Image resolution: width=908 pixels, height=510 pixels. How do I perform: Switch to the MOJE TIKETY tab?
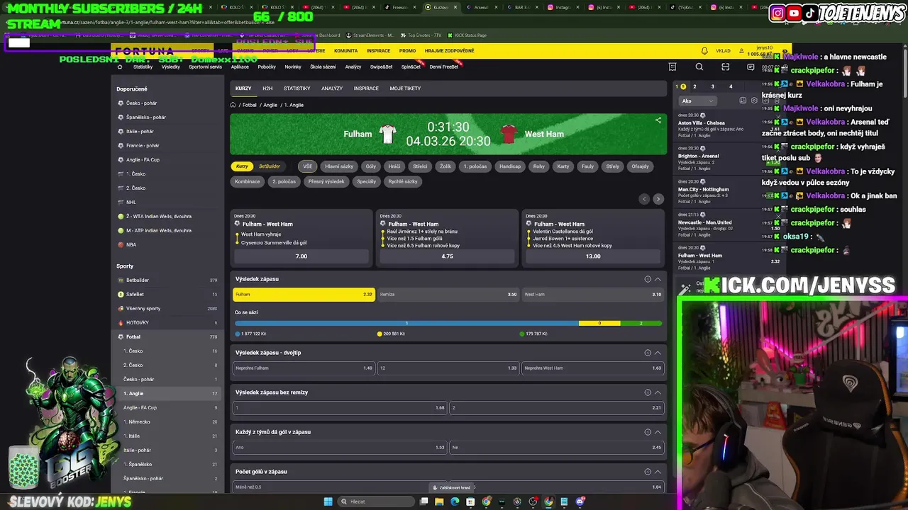coord(405,89)
